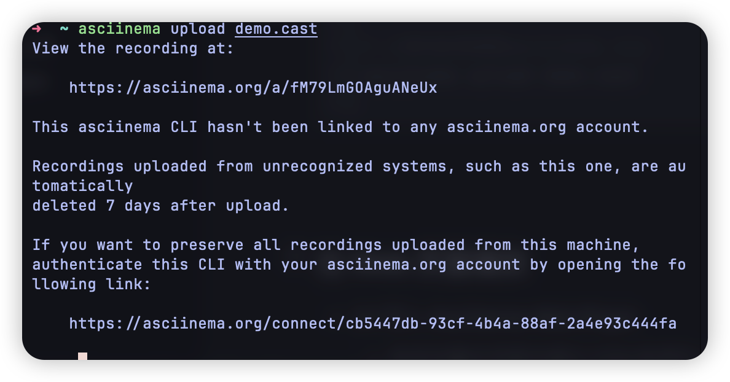Click the green tilde directory indicator
730x382 pixels.
click(64, 29)
